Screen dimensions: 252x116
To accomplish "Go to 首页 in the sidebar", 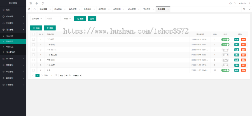I will point(13,10).
